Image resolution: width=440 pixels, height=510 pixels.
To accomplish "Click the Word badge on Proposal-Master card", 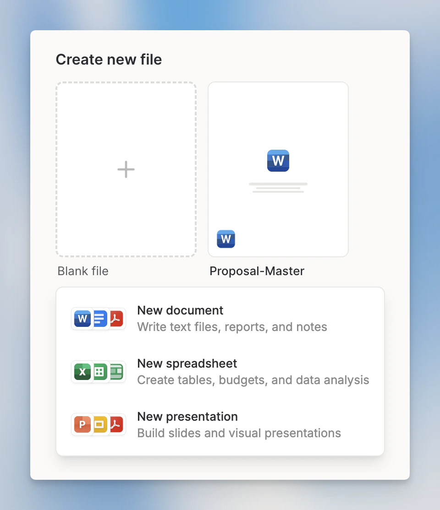I will [225, 239].
